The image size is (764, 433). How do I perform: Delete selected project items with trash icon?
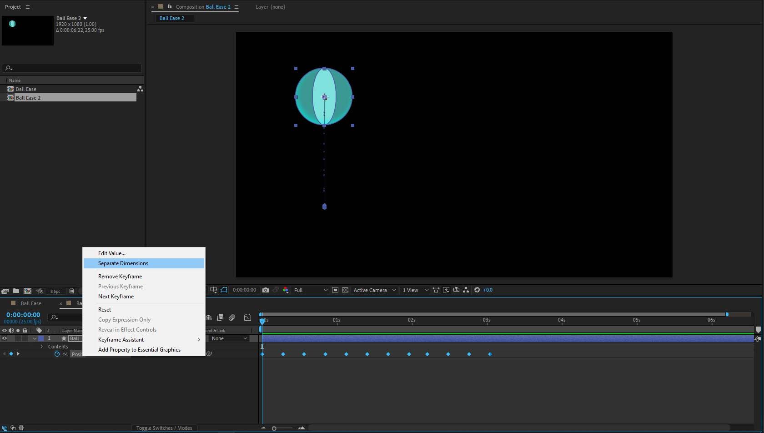click(71, 291)
